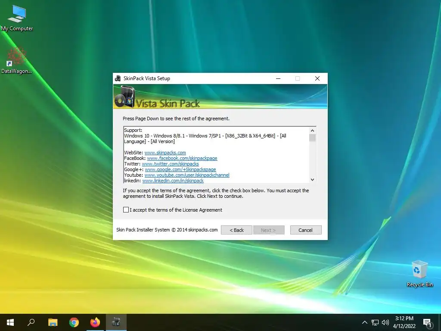This screenshot has width=441, height=331.
Task: Click the agreement scrollbar up arrow
Action: click(312, 131)
